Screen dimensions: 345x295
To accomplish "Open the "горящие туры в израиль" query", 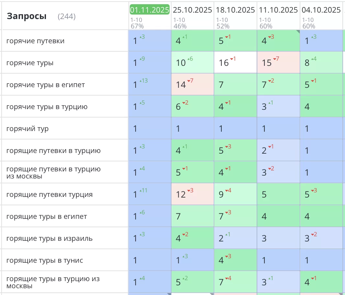I will [x=50, y=239].
